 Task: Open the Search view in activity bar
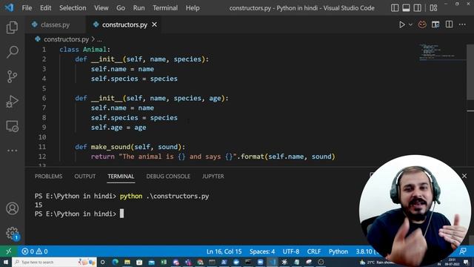(x=12, y=52)
